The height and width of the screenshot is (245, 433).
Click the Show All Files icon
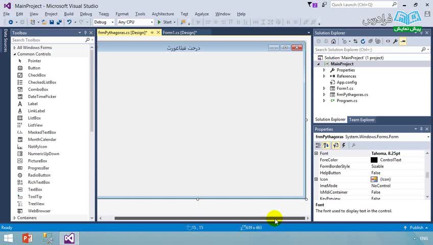tap(378, 41)
